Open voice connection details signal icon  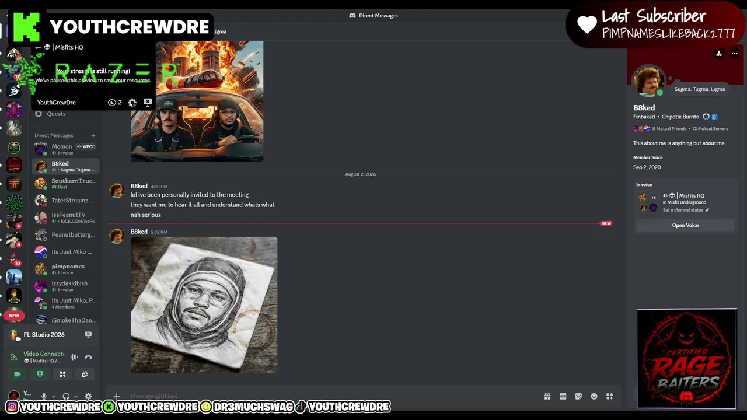(15, 357)
